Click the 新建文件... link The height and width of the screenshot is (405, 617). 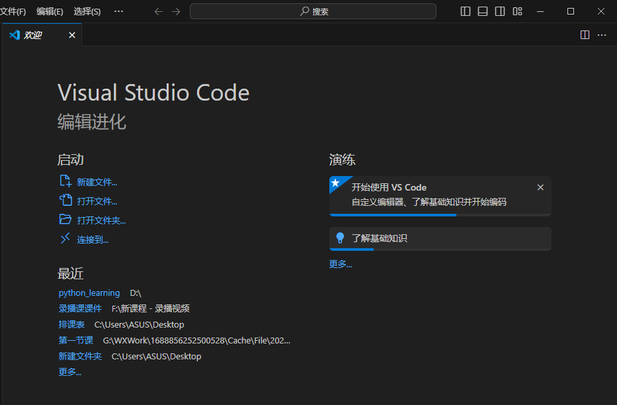click(97, 182)
